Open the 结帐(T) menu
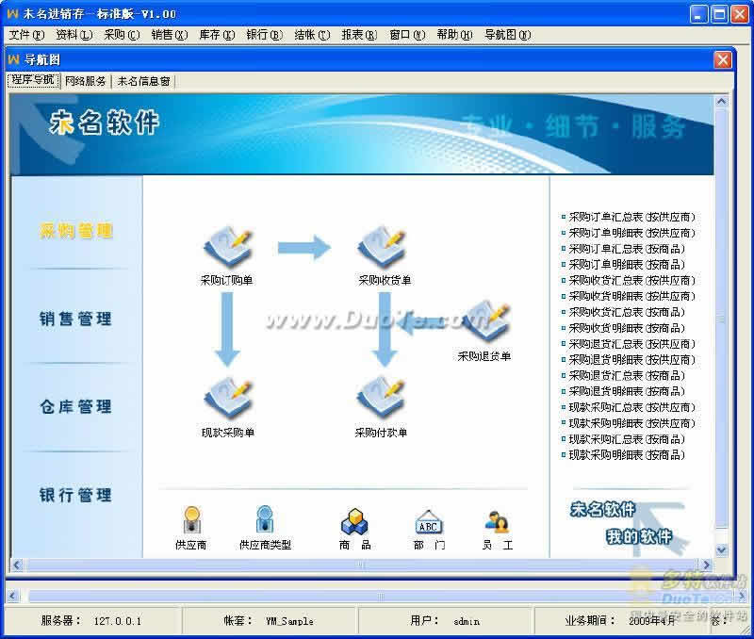 tap(312, 35)
